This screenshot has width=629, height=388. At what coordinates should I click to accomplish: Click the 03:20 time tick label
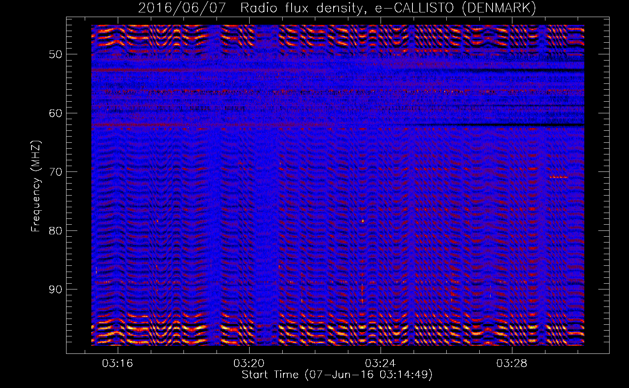pos(249,363)
